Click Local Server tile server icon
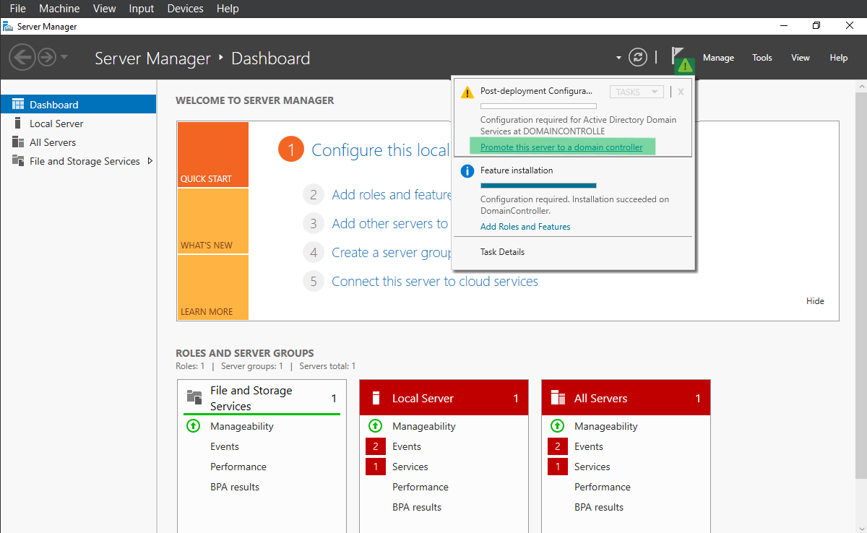 coord(376,398)
